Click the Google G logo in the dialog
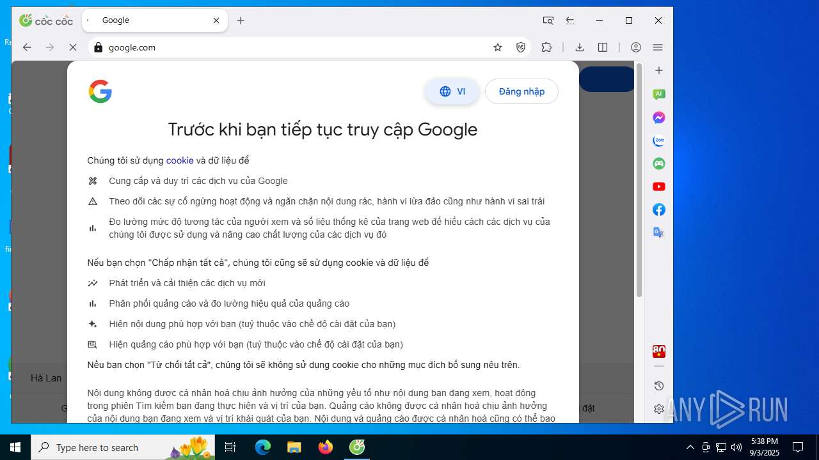Viewport: 819px width, 460px height. coord(100,91)
